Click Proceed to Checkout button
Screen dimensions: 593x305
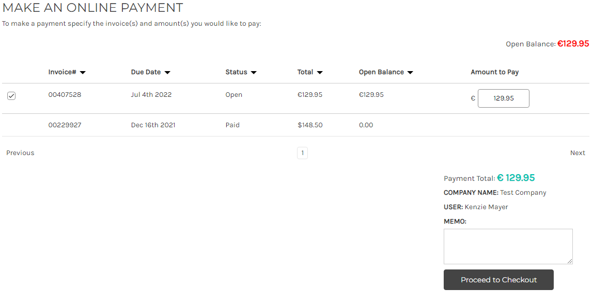(498, 280)
